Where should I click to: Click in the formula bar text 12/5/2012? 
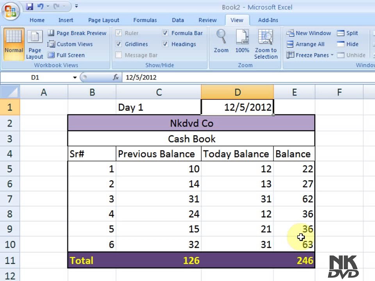click(141, 77)
